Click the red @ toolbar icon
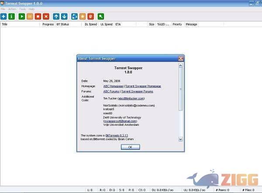 click(x=90, y=16)
